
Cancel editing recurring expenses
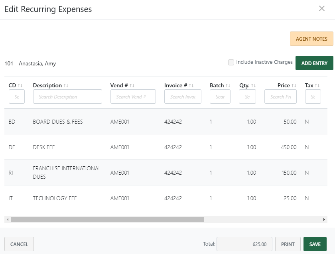[19, 244]
